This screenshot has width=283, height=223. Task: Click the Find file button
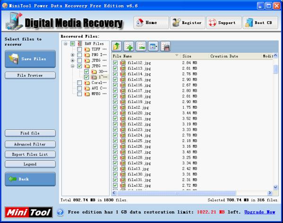click(x=30, y=133)
